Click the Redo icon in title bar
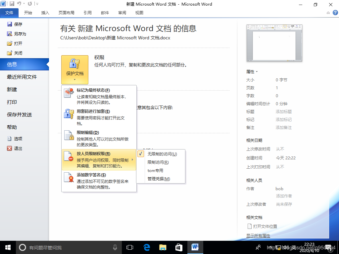The width and height of the screenshot is (339, 254). [x=30, y=4]
